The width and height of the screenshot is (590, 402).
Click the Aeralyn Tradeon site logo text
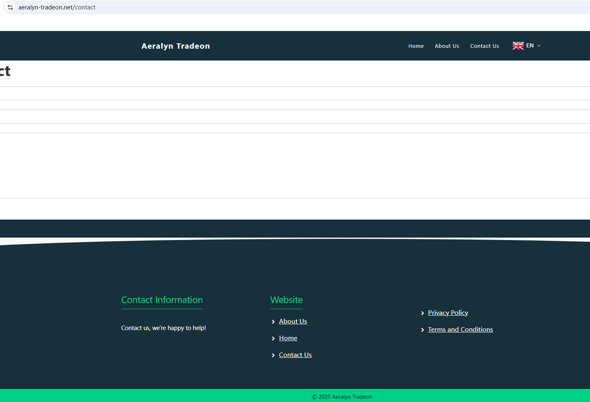click(x=175, y=46)
